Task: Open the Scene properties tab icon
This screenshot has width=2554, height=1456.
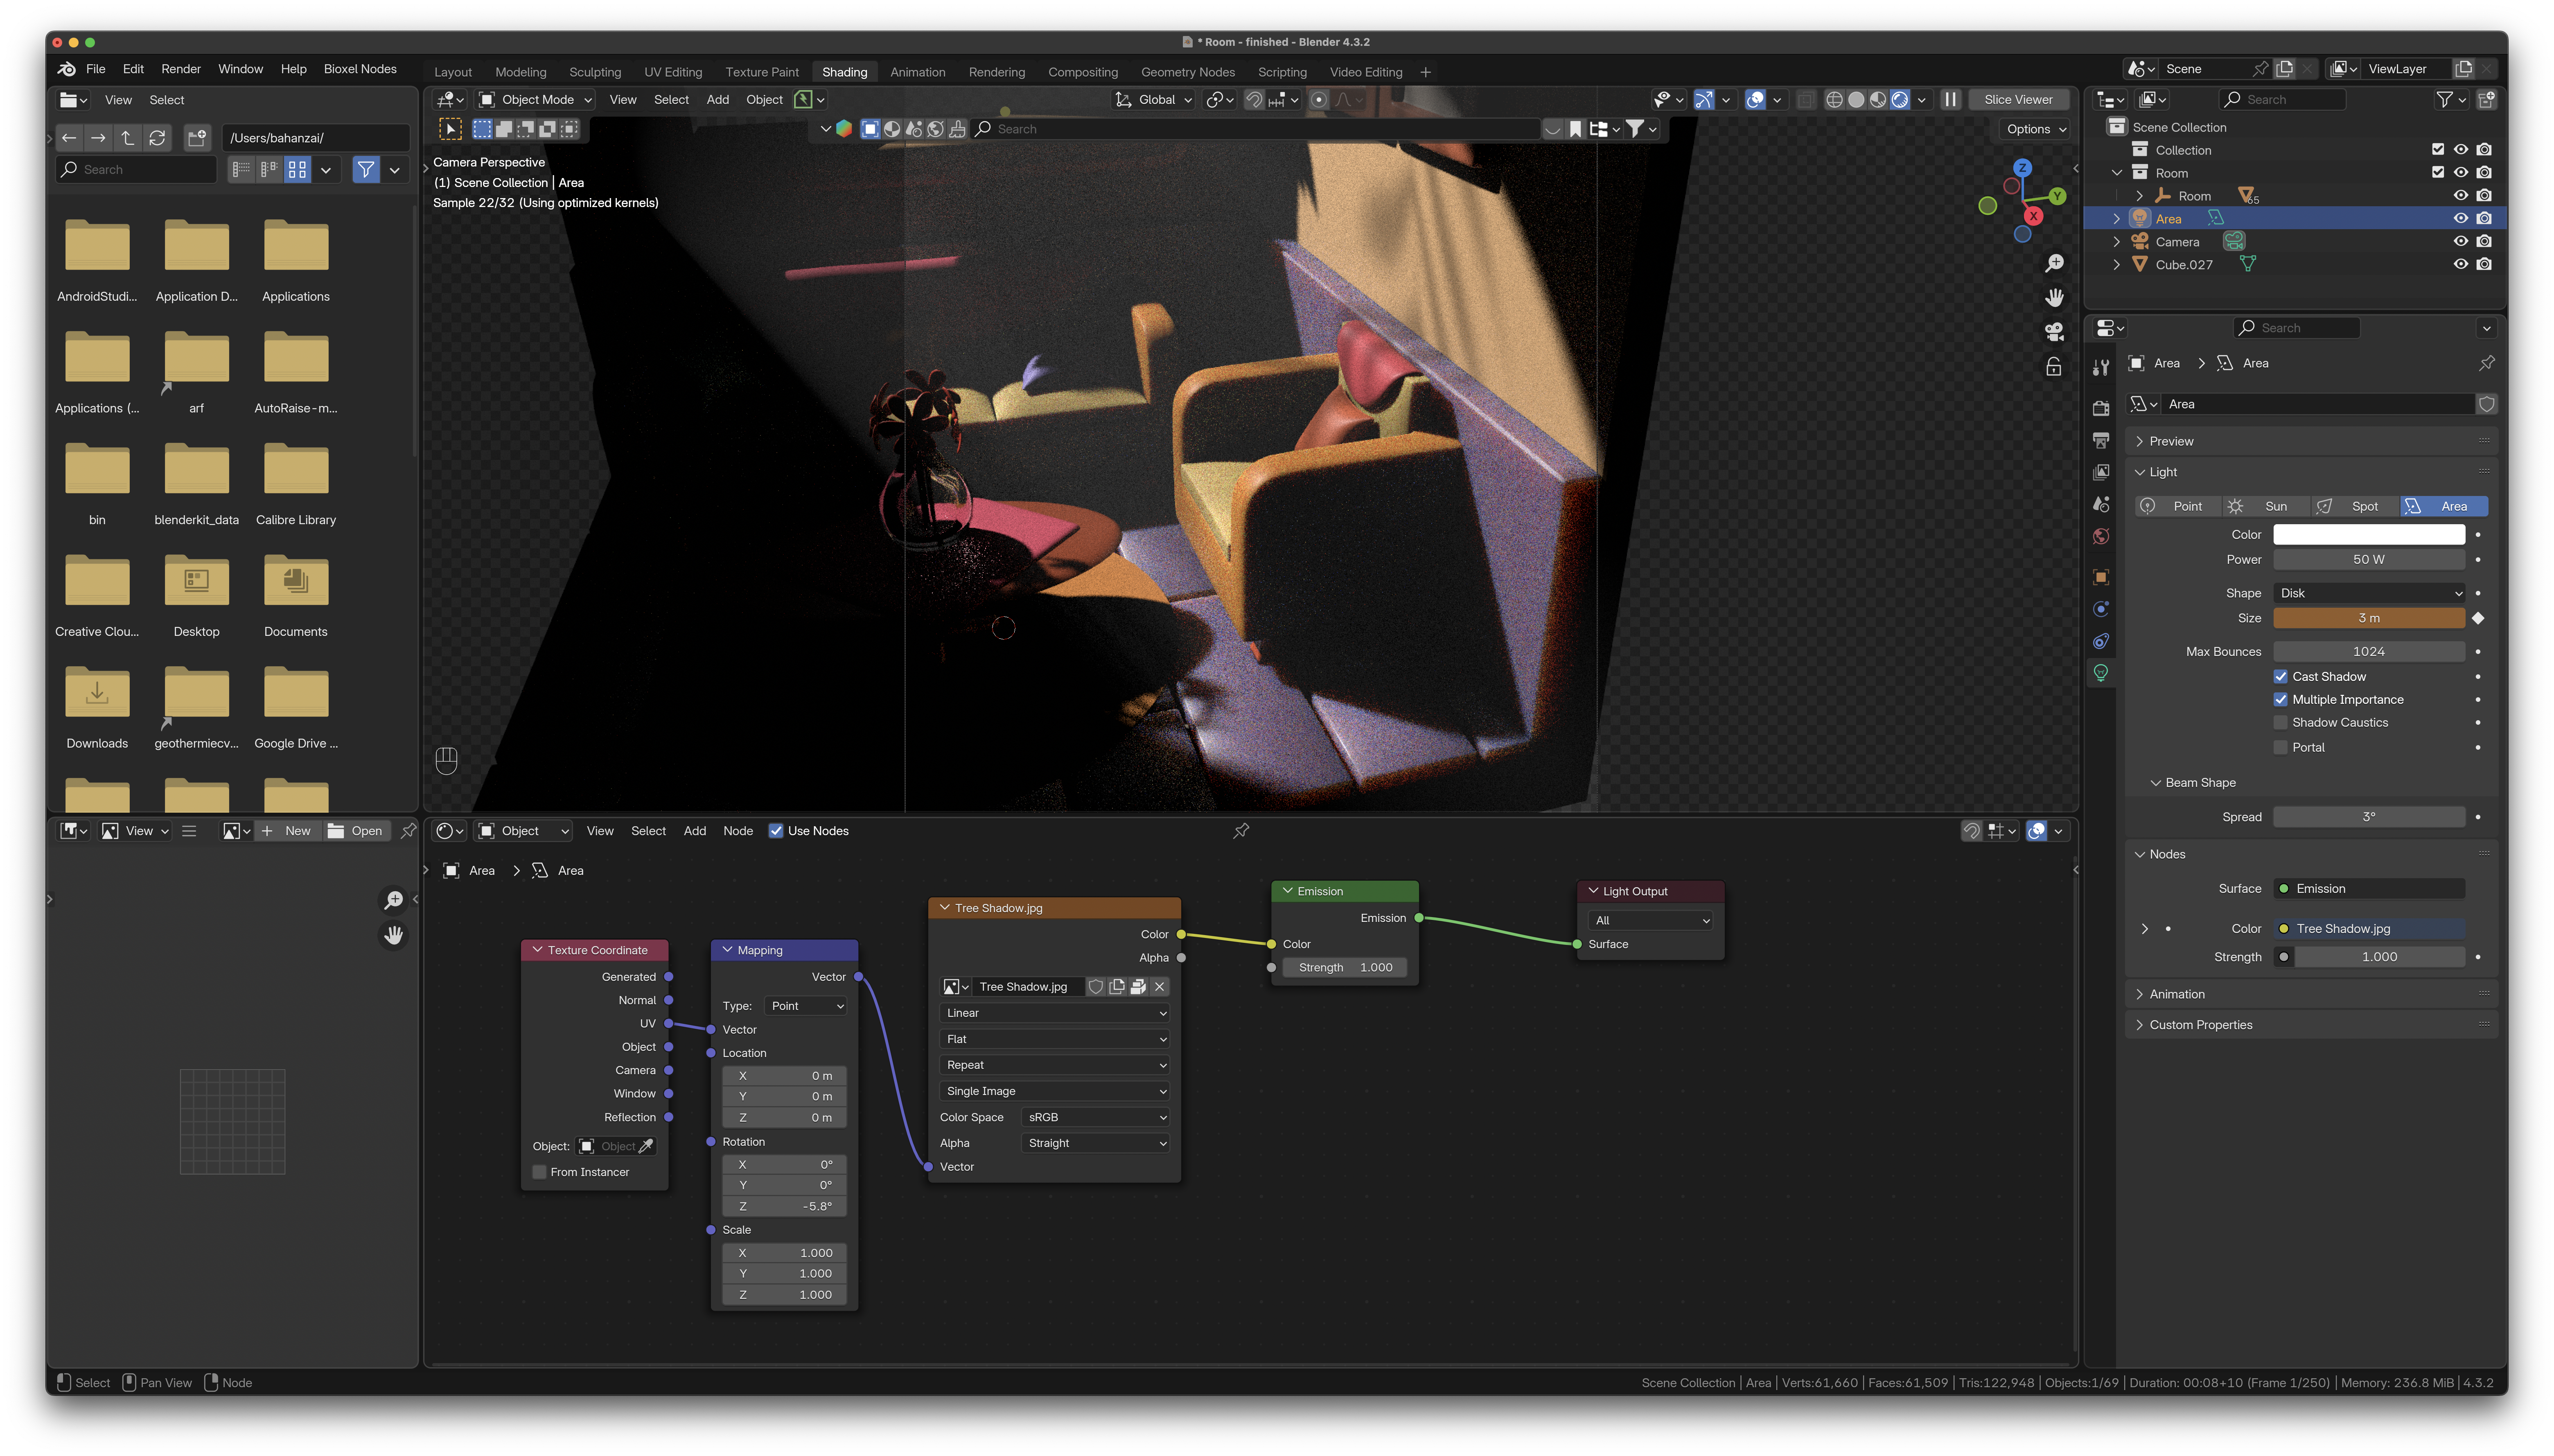Action: coord(2101,504)
